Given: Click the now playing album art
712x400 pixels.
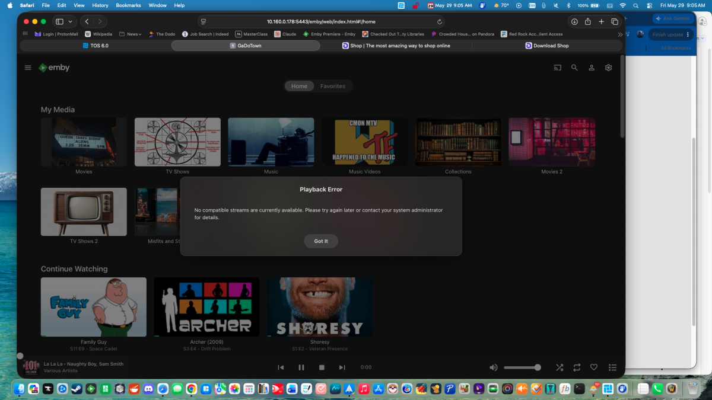Looking at the screenshot, I should (31, 367).
